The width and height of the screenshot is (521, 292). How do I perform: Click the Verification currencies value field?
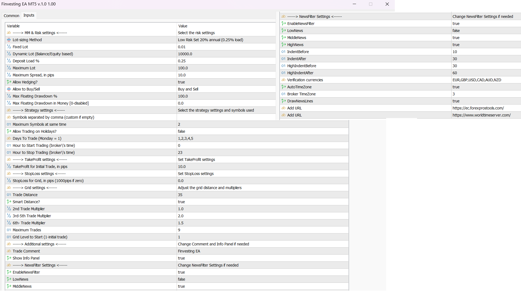tap(476, 80)
